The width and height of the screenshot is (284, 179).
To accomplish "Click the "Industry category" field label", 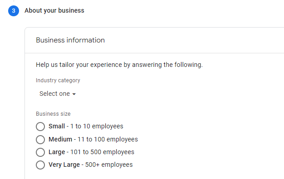I will [58, 80].
